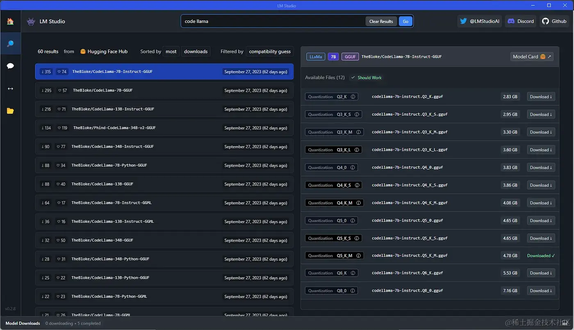
Task: Select TheBloke/CodeLlama-34B-GGUF result
Action: 164,240
